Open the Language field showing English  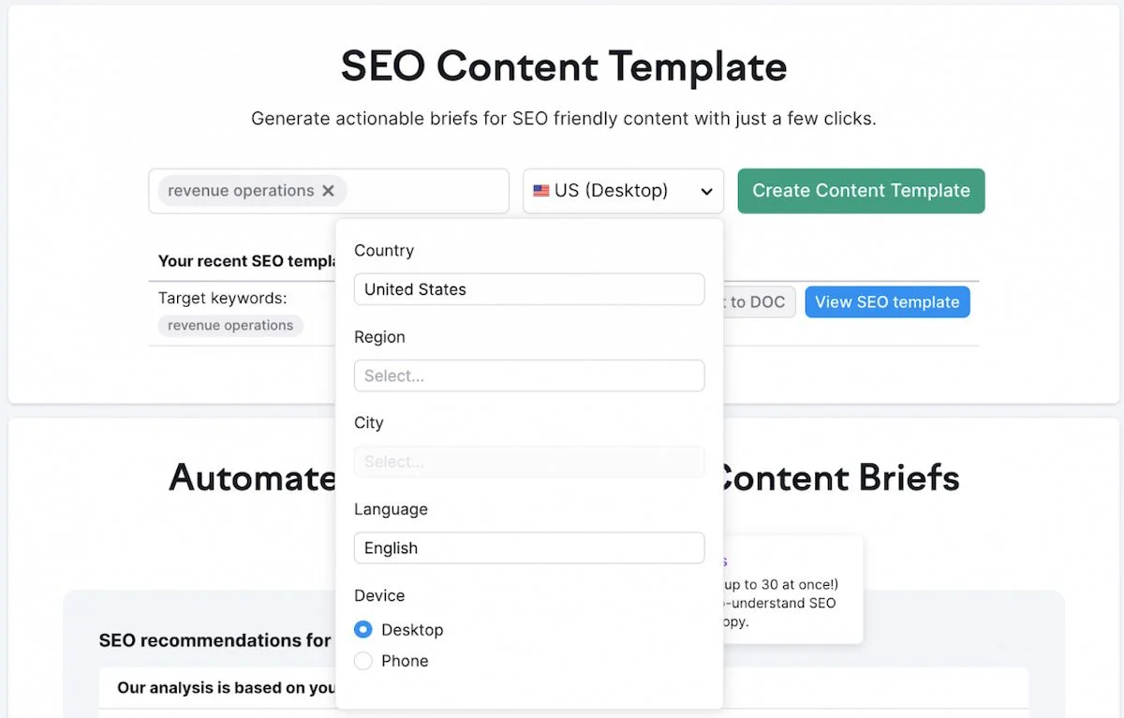pos(529,548)
